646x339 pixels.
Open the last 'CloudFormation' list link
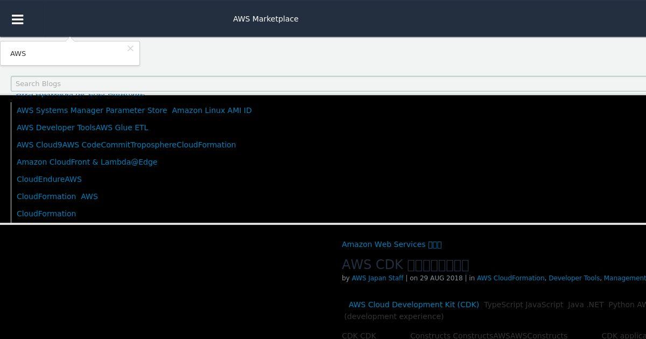46,214
